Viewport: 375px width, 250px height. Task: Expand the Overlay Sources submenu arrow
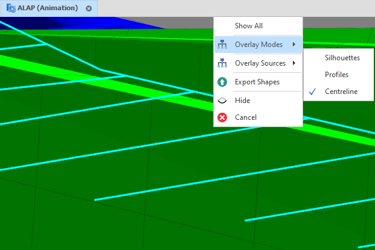[294, 63]
